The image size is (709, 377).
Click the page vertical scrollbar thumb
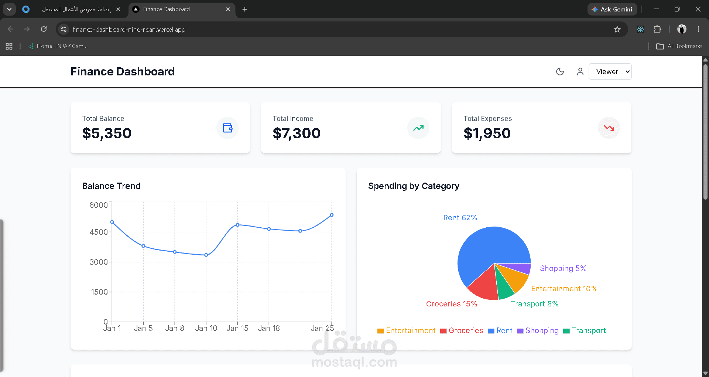tap(706, 132)
